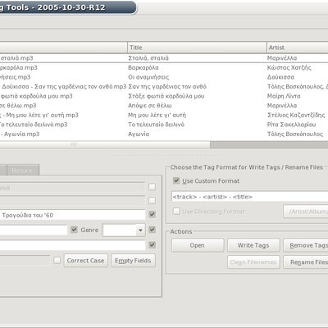328x328 pixels.
Task: Select the row titled Στάξε φωτιά καρδούλα μου
Action: tap(164, 96)
